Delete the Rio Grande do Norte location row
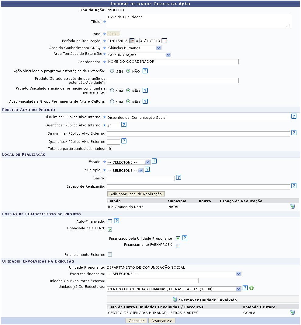Image resolution: width=301 pixels, height=325 pixels. (292, 207)
